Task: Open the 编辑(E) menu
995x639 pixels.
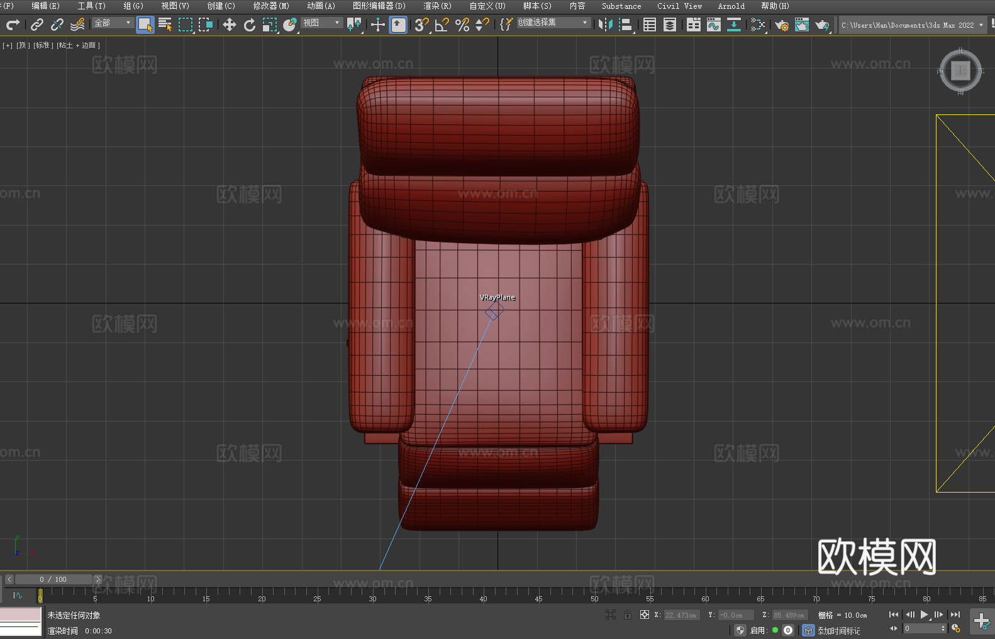Action: pos(45,6)
